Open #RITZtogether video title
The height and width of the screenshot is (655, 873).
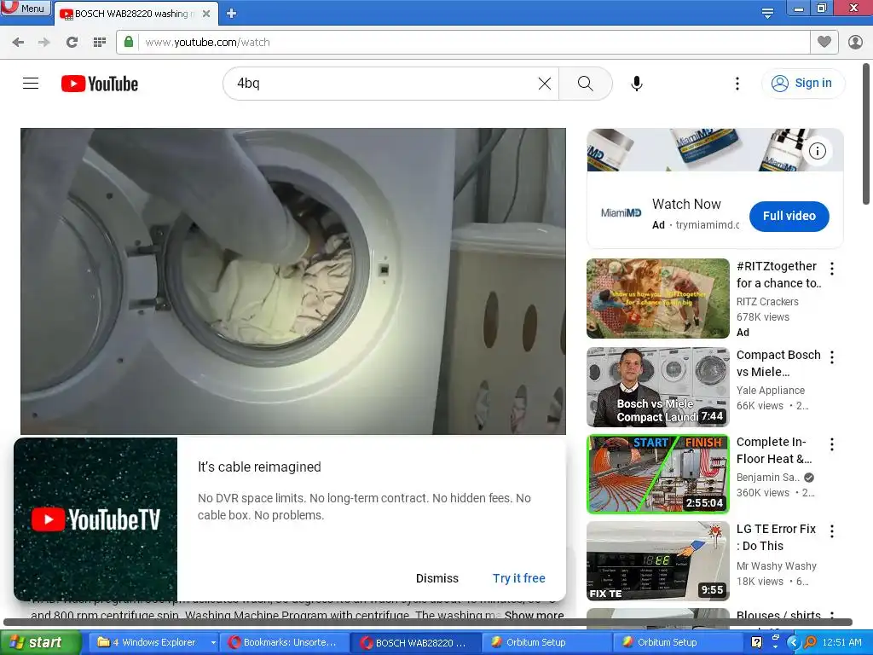pos(778,275)
